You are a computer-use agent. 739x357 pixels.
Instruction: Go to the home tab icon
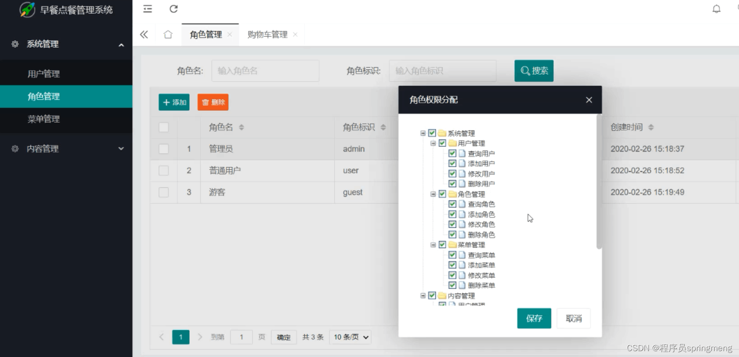pos(168,35)
